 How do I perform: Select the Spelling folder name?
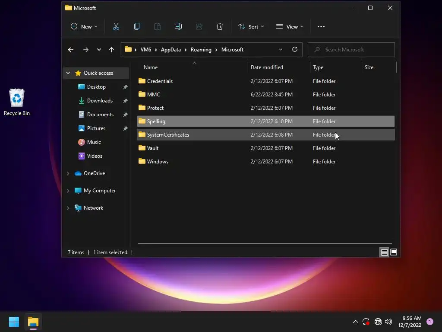(x=156, y=121)
